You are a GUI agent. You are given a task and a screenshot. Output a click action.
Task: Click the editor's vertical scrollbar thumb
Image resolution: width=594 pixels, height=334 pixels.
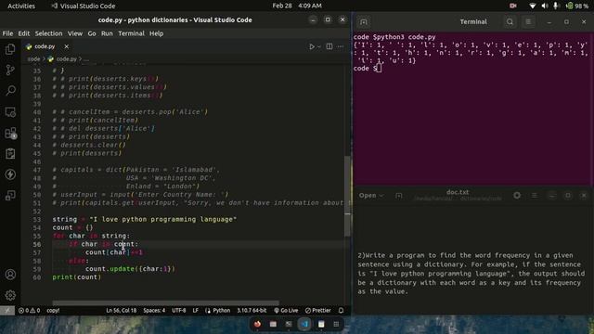click(347, 197)
